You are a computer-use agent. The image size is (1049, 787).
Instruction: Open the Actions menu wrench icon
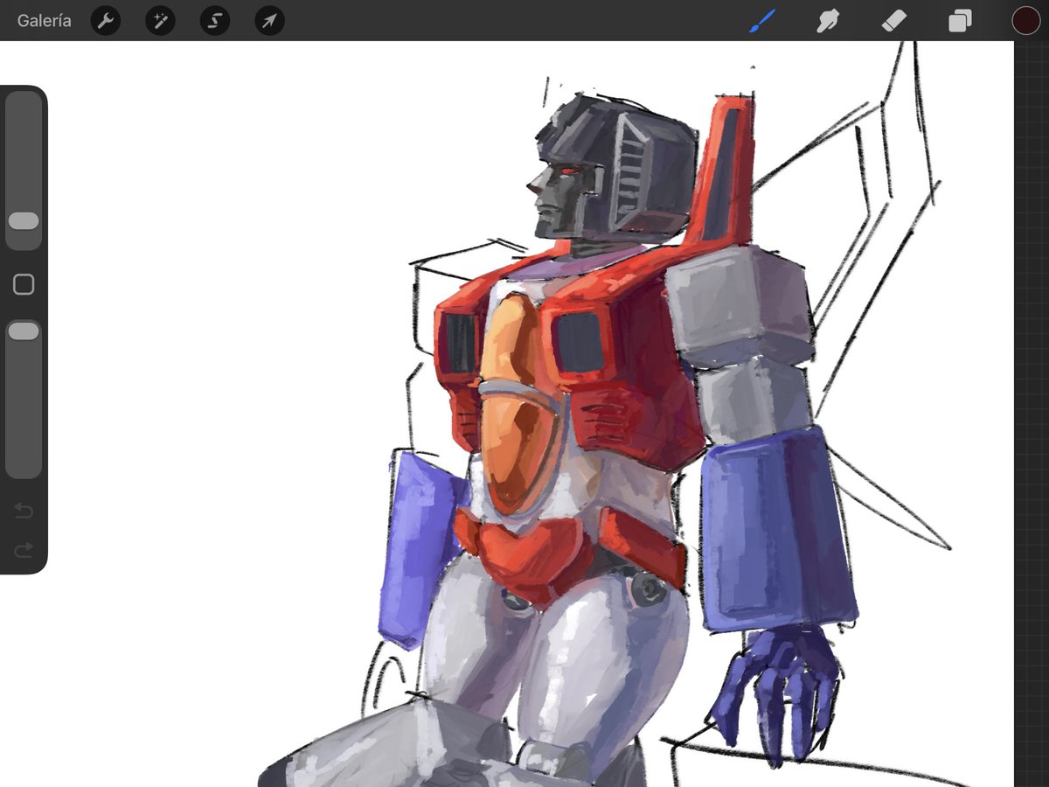click(x=105, y=20)
